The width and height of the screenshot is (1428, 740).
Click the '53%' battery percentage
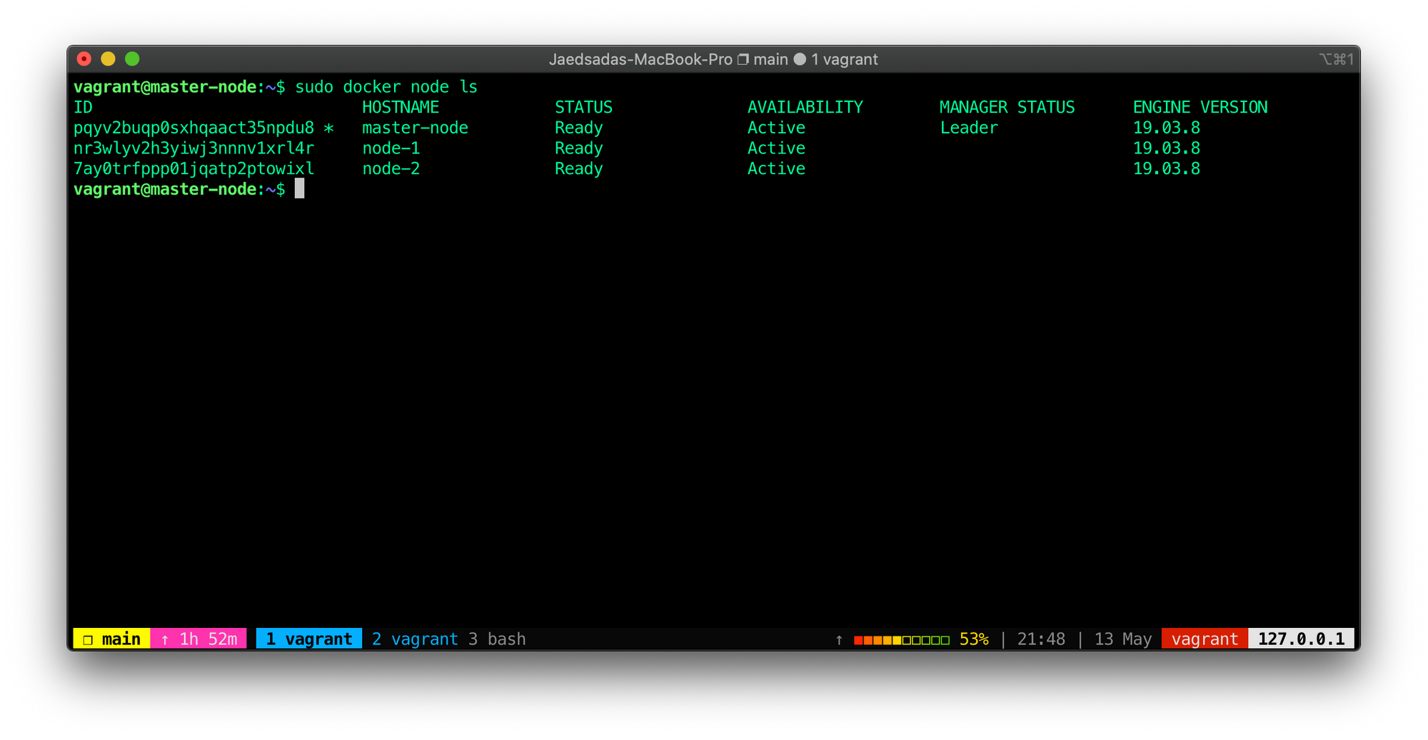(974, 639)
